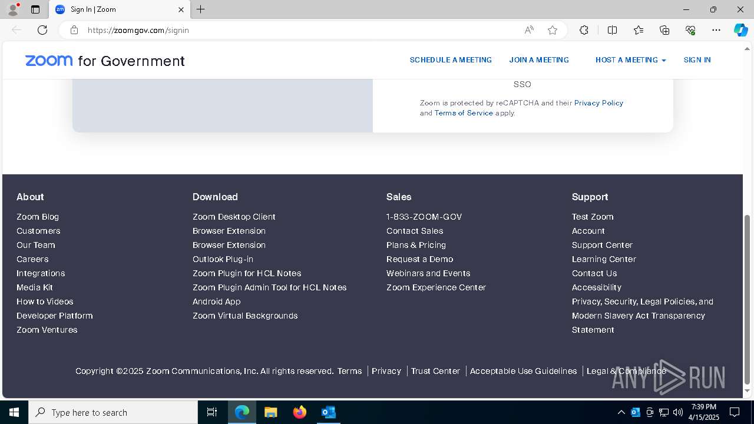Open reCAPTCHA Terms of Service link
This screenshot has height=424, width=754.
pyautogui.click(x=464, y=113)
